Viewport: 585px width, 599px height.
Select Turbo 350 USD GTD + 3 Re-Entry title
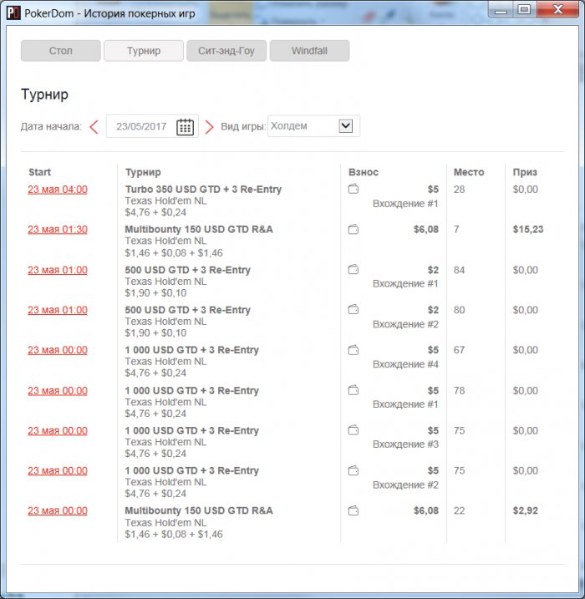[x=203, y=190]
